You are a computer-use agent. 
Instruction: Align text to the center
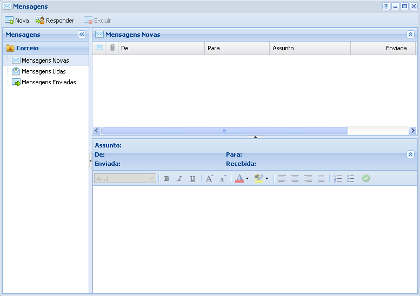[295, 179]
